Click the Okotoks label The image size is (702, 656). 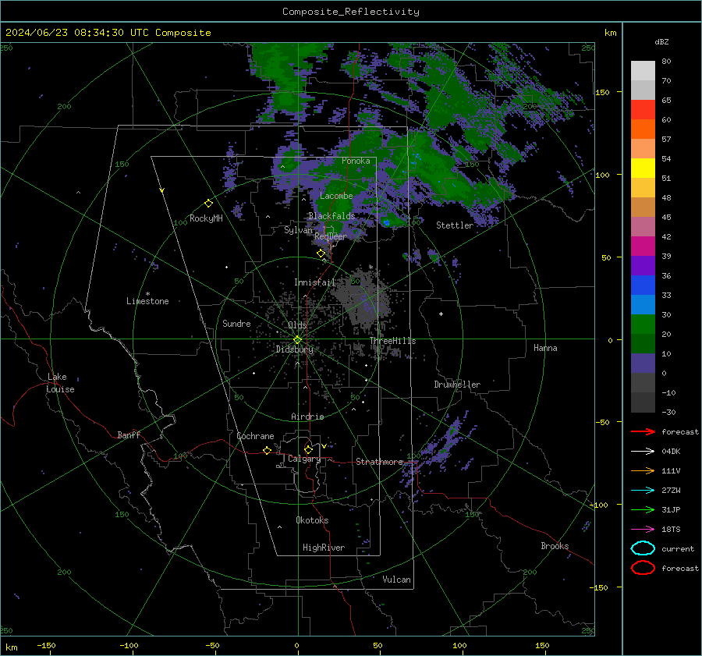coord(312,520)
